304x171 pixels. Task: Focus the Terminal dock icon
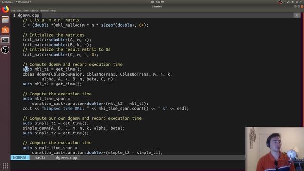tap(5, 40)
